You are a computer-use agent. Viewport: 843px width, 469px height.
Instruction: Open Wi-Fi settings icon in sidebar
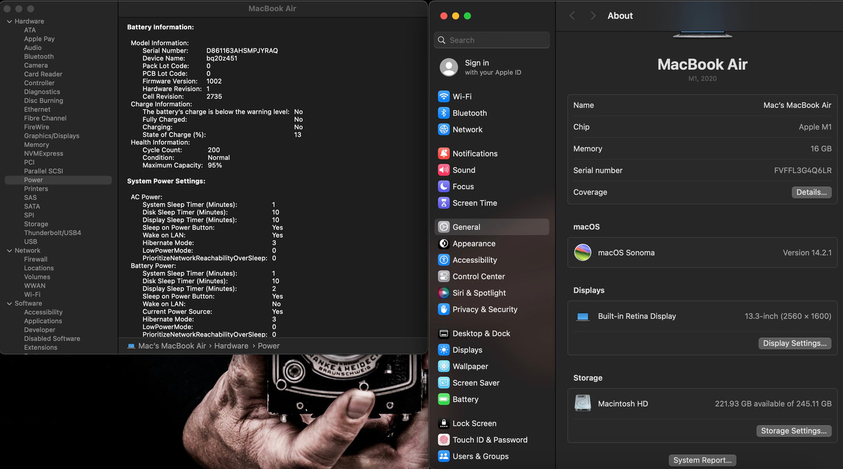[443, 97]
